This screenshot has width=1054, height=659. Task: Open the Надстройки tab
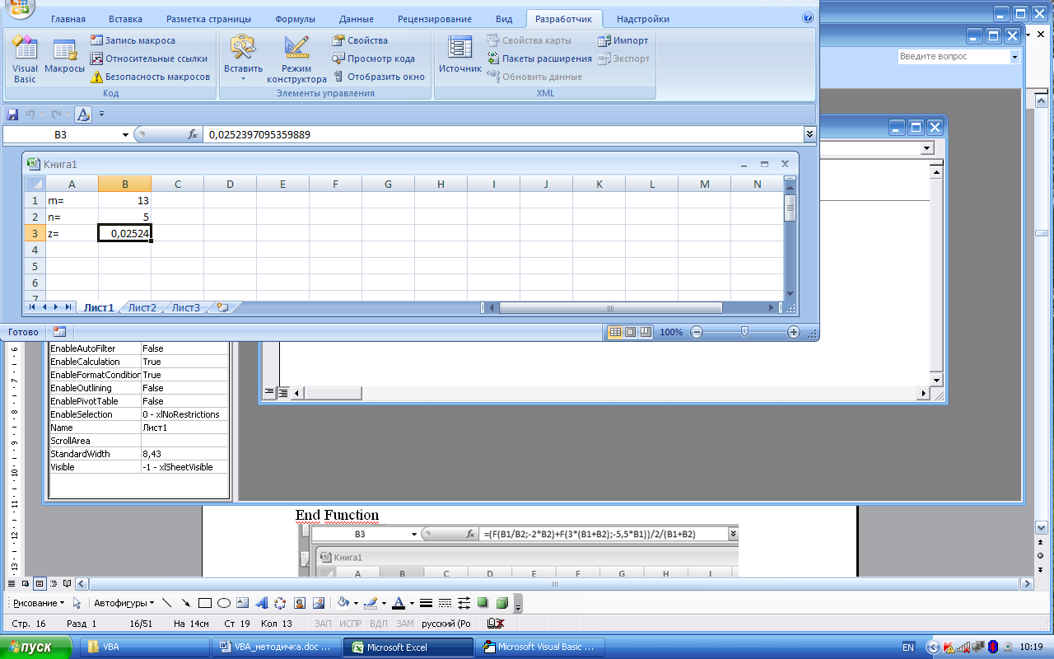click(642, 19)
